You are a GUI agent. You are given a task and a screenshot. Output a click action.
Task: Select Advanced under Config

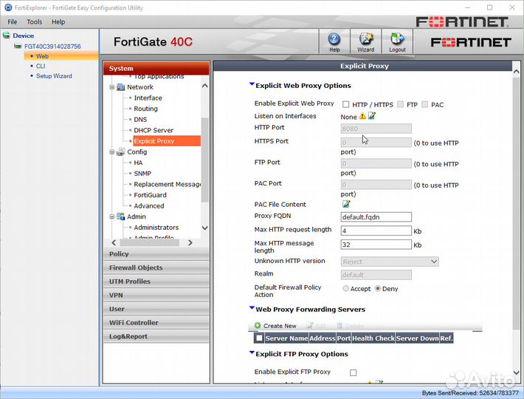(148, 205)
